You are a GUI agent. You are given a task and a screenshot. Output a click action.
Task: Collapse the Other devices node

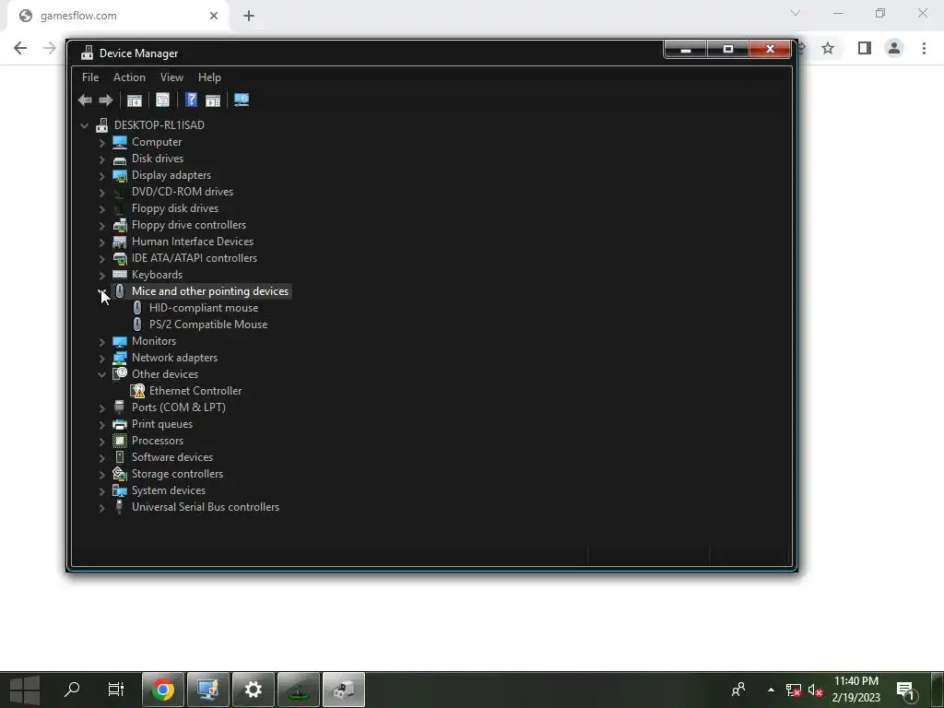pyautogui.click(x=101, y=374)
